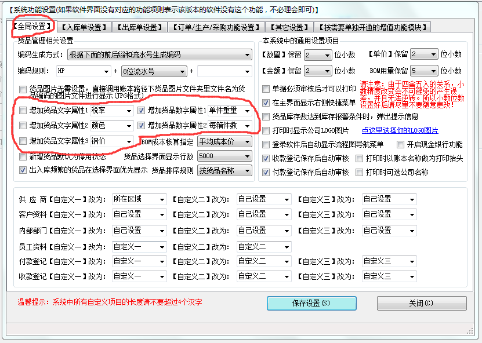The image size is (482, 343).
Task: Enable 增加货品文字属性1 checkbox
Action: 23,110
